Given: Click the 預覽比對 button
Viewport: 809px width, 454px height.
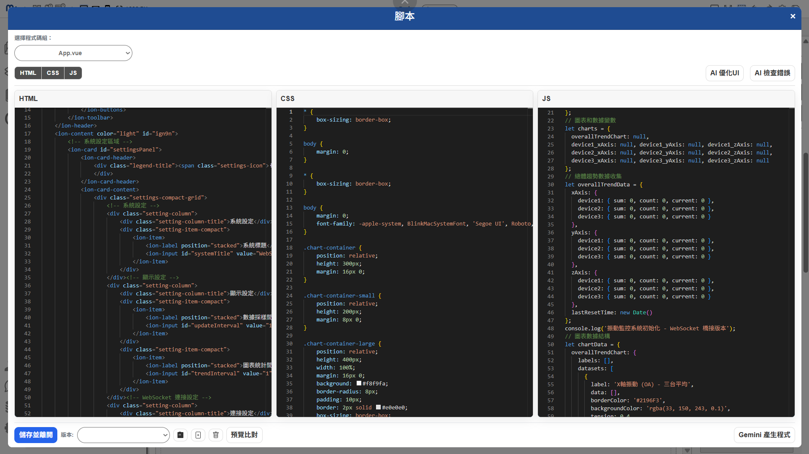Looking at the screenshot, I should [244, 435].
